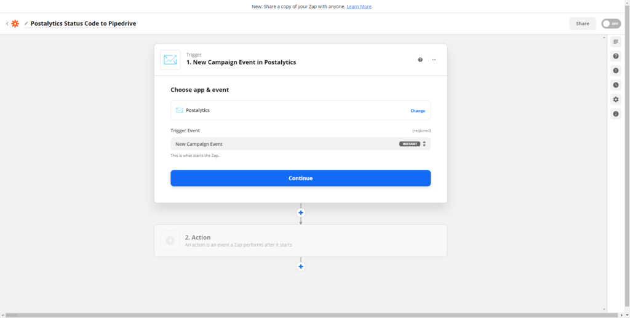Click the Choose app & event heading
Viewport: 630px width, 318px height.
click(200, 90)
